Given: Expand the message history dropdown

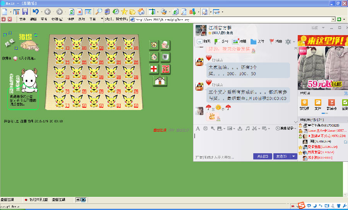Looking at the screenshot, I should (x=295, y=128).
